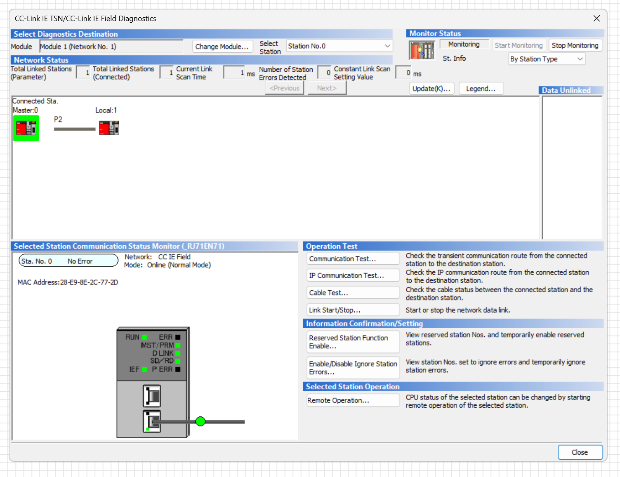Click the Mode: Online (Normal Mode) text
This screenshot has width=620, height=477.
coord(167,265)
